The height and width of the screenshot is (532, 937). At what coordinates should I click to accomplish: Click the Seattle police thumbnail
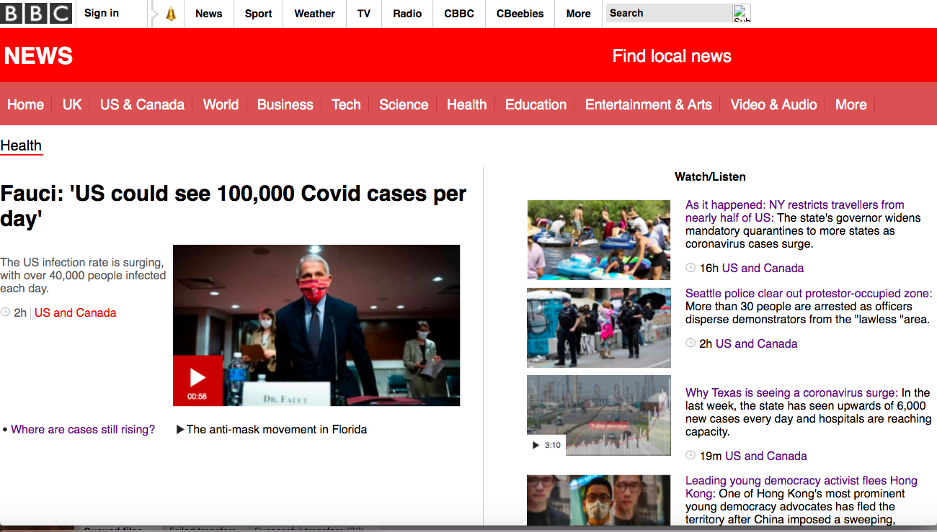[598, 328]
